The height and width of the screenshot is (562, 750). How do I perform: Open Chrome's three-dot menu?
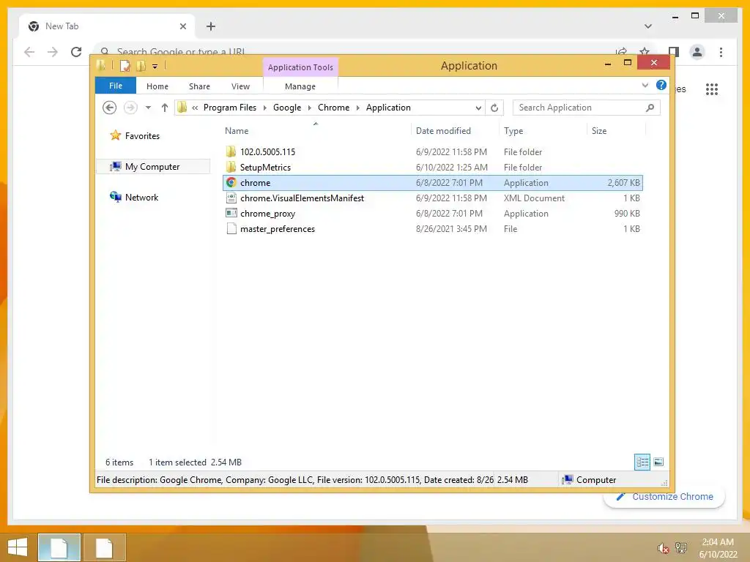click(721, 52)
